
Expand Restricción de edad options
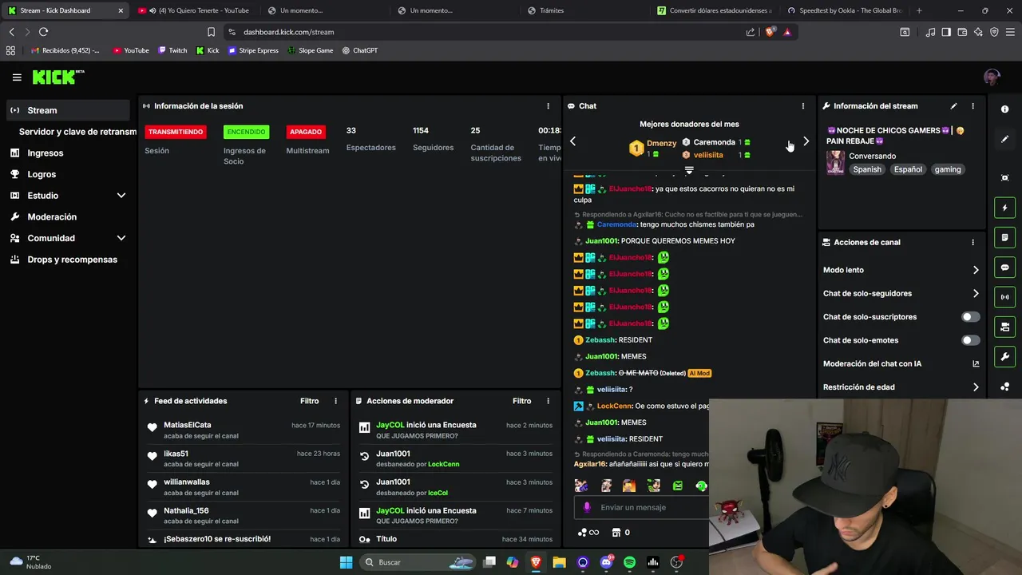coord(976,387)
